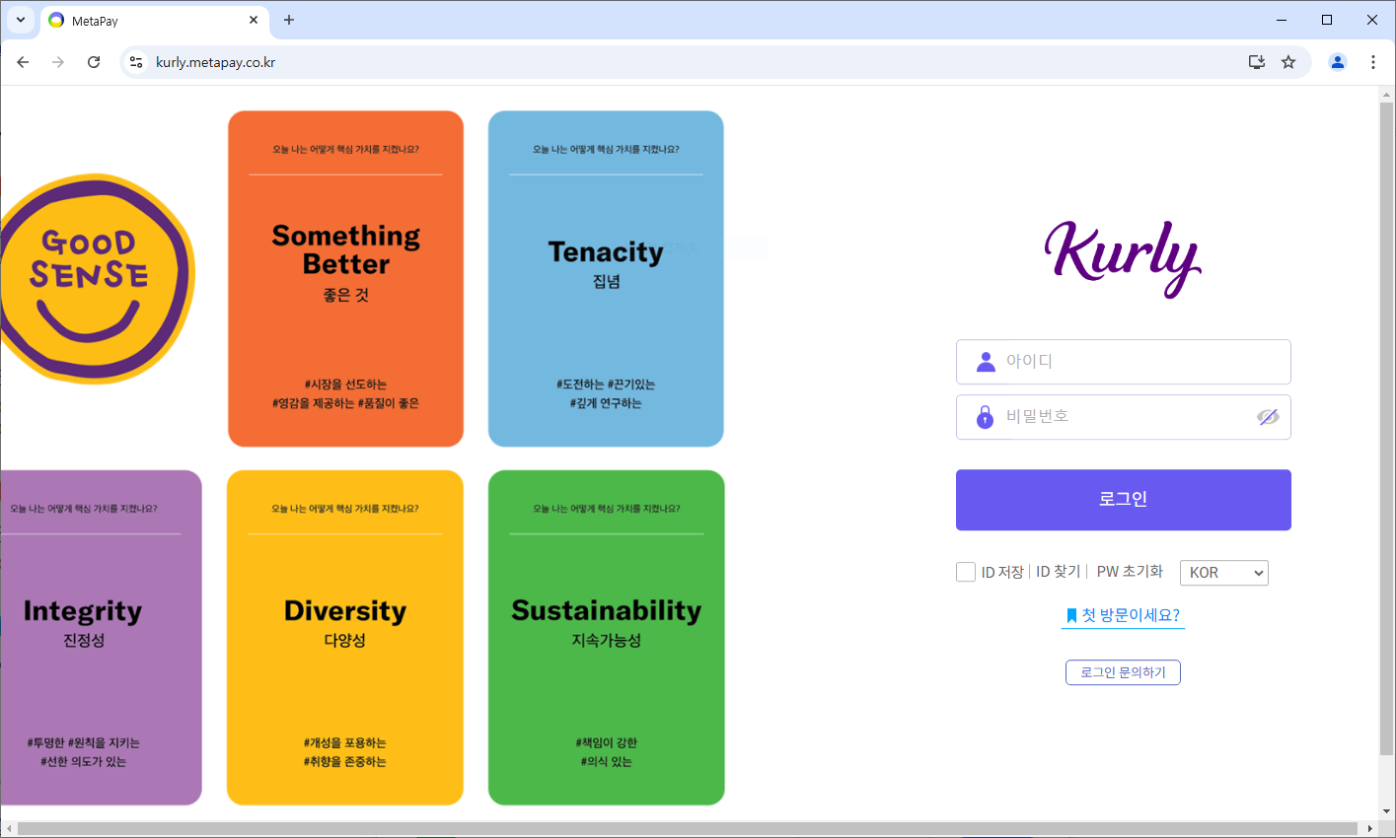1396x838 pixels.
Task: Minimize the Chrome window
Action: 1282,20
